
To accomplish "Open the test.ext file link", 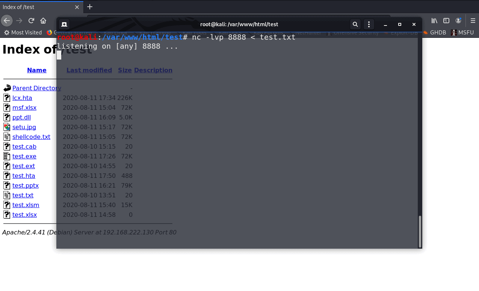I will [24, 166].
